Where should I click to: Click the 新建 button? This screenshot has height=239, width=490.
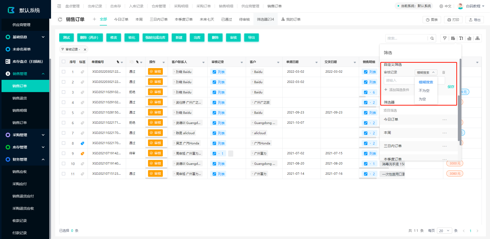(179, 37)
